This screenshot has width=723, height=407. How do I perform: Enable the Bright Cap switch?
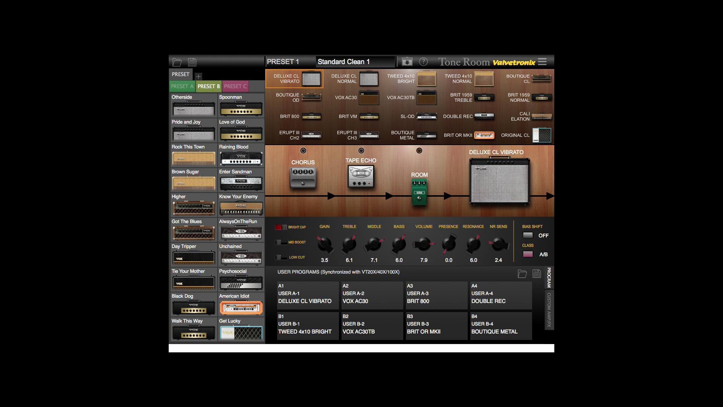tap(281, 227)
